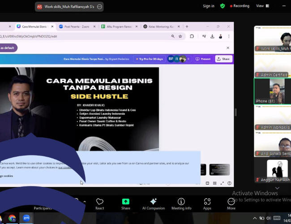This screenshot has width=291, height=224.
Task: Close the Post Peserta - Zoom tab
Action: tap(94, 26)
